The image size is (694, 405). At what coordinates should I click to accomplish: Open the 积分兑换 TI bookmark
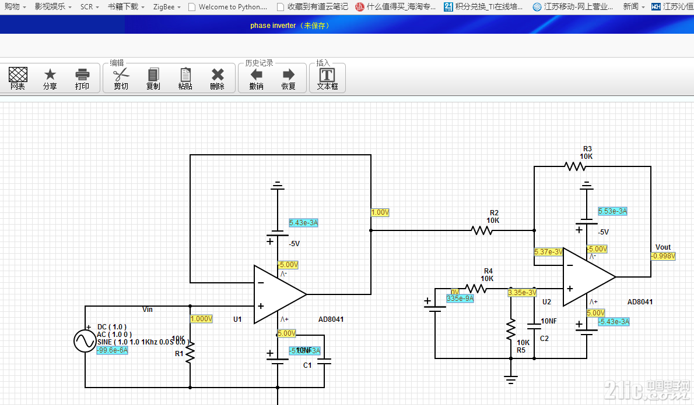coord(484,6)
